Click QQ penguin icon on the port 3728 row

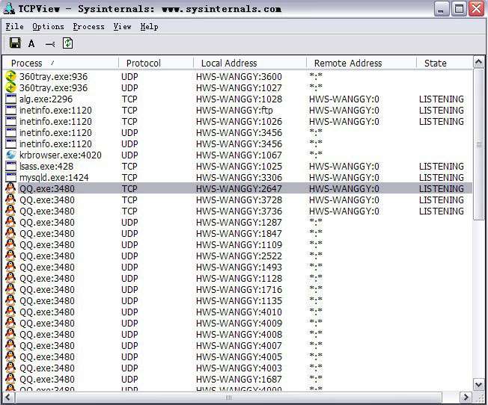(x=10, y=200)
